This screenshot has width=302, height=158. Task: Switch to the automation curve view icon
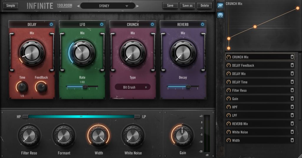click(220, 5)
